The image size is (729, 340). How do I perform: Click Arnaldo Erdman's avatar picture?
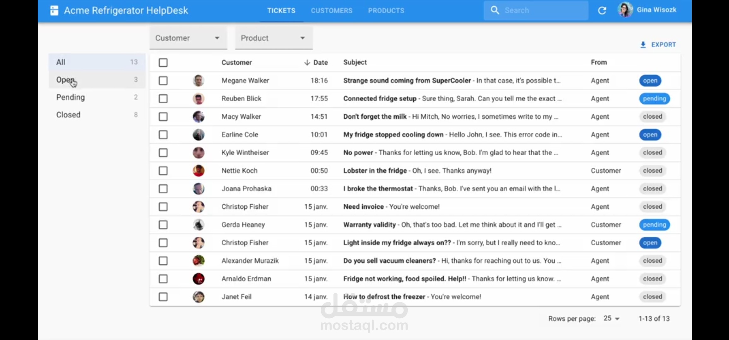(x=198, y=279)
